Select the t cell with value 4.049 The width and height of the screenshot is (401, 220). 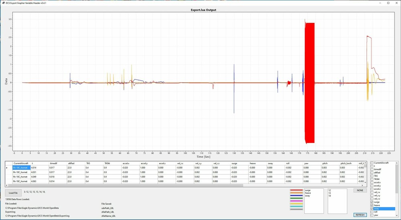40,177
